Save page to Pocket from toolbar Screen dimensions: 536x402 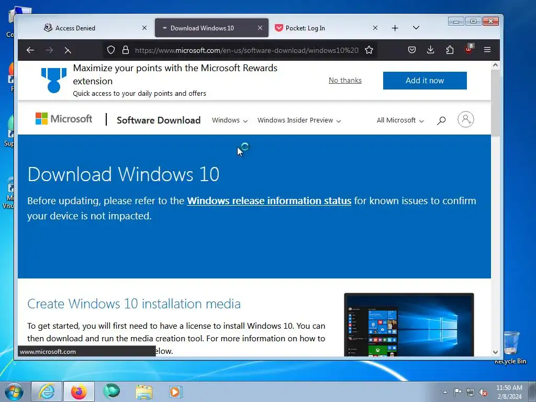point(412,50)
